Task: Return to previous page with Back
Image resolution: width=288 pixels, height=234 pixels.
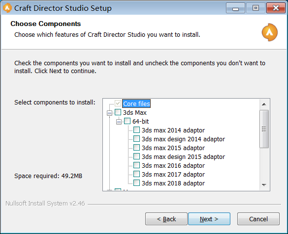Action: coord(166,219)
